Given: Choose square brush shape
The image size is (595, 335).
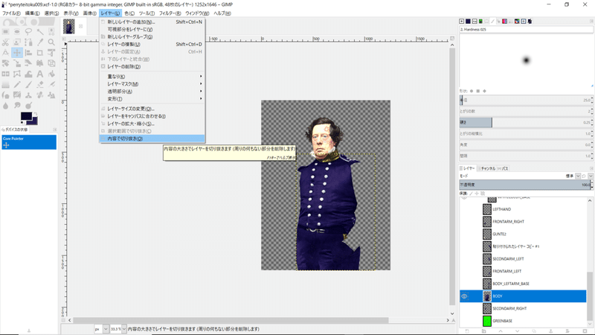Looking at the screenshot, I should tap(478, 91).
